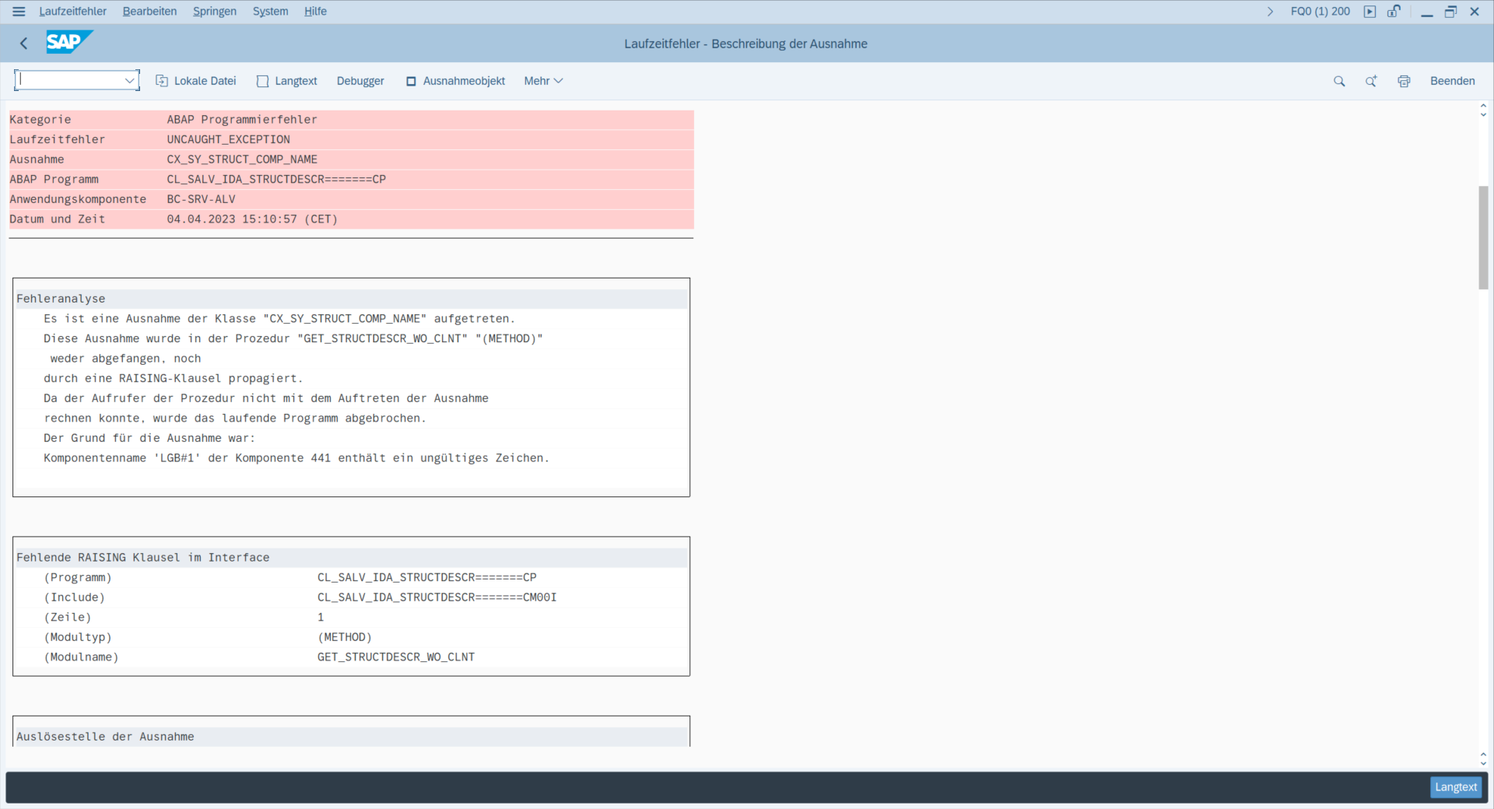
Task: Click the SAP logo
Action: coord(68,42)
